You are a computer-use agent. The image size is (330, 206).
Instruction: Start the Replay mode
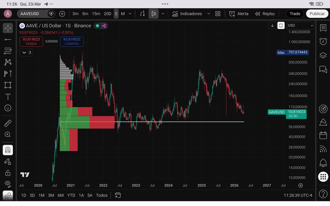(x=265, y=14)
